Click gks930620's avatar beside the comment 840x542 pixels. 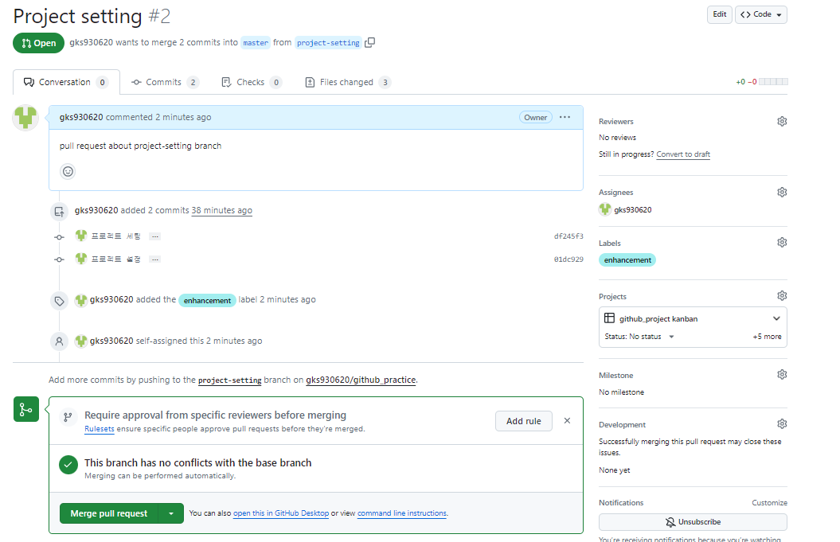(x=25, y=117)
